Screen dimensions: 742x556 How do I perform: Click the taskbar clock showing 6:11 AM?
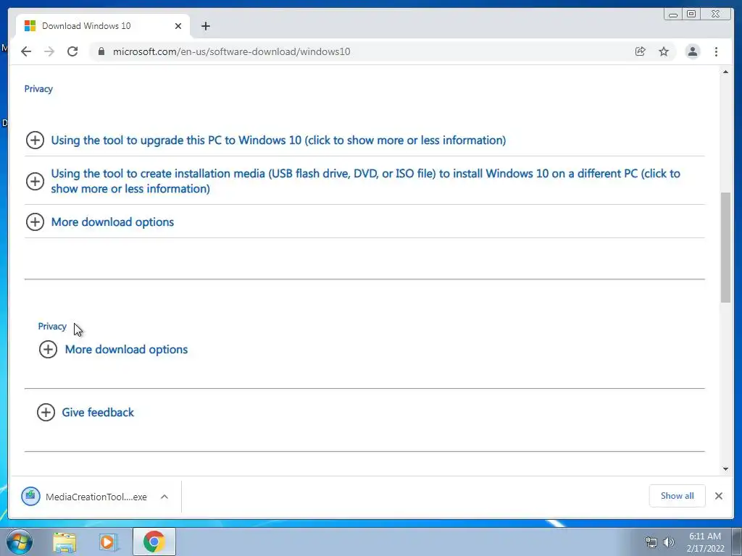point(705,542)
